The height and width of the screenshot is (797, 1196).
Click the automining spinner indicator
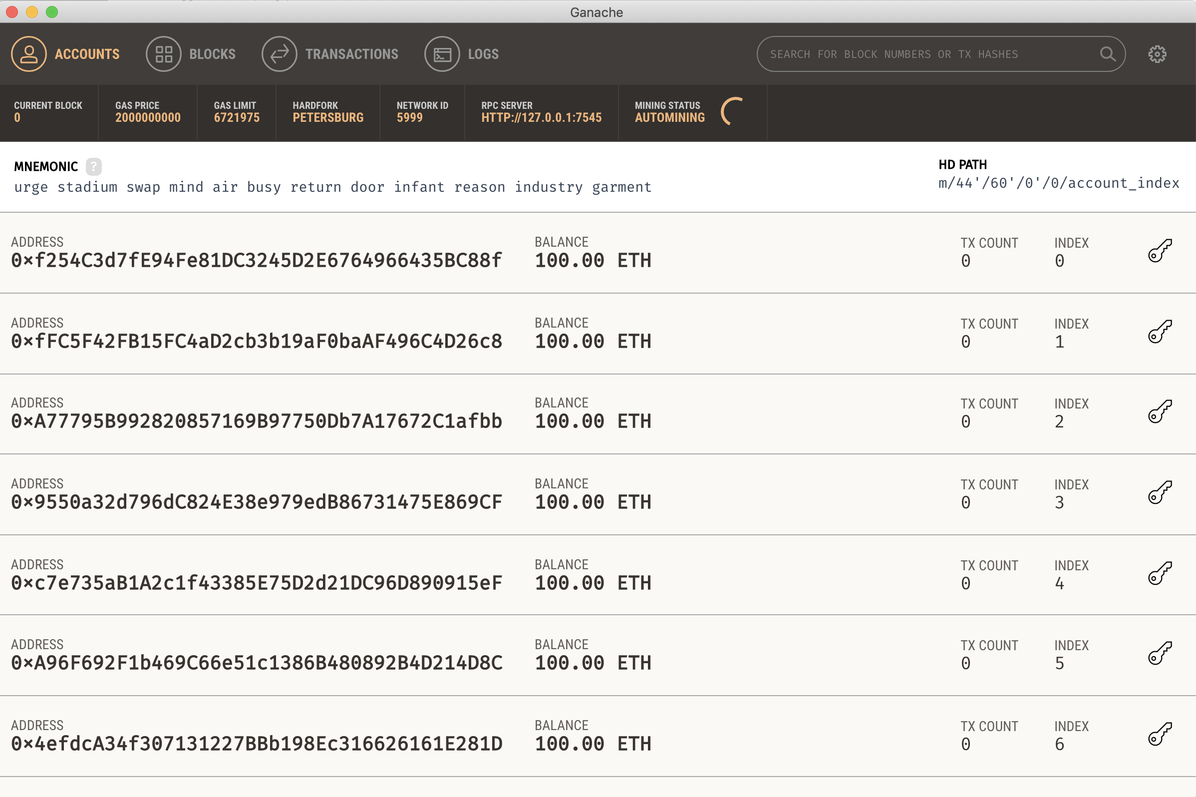tap(732, 111)
